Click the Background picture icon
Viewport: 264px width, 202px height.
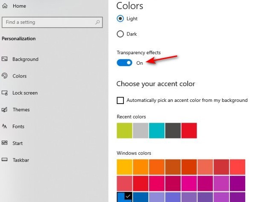click(x=5, y=59)
